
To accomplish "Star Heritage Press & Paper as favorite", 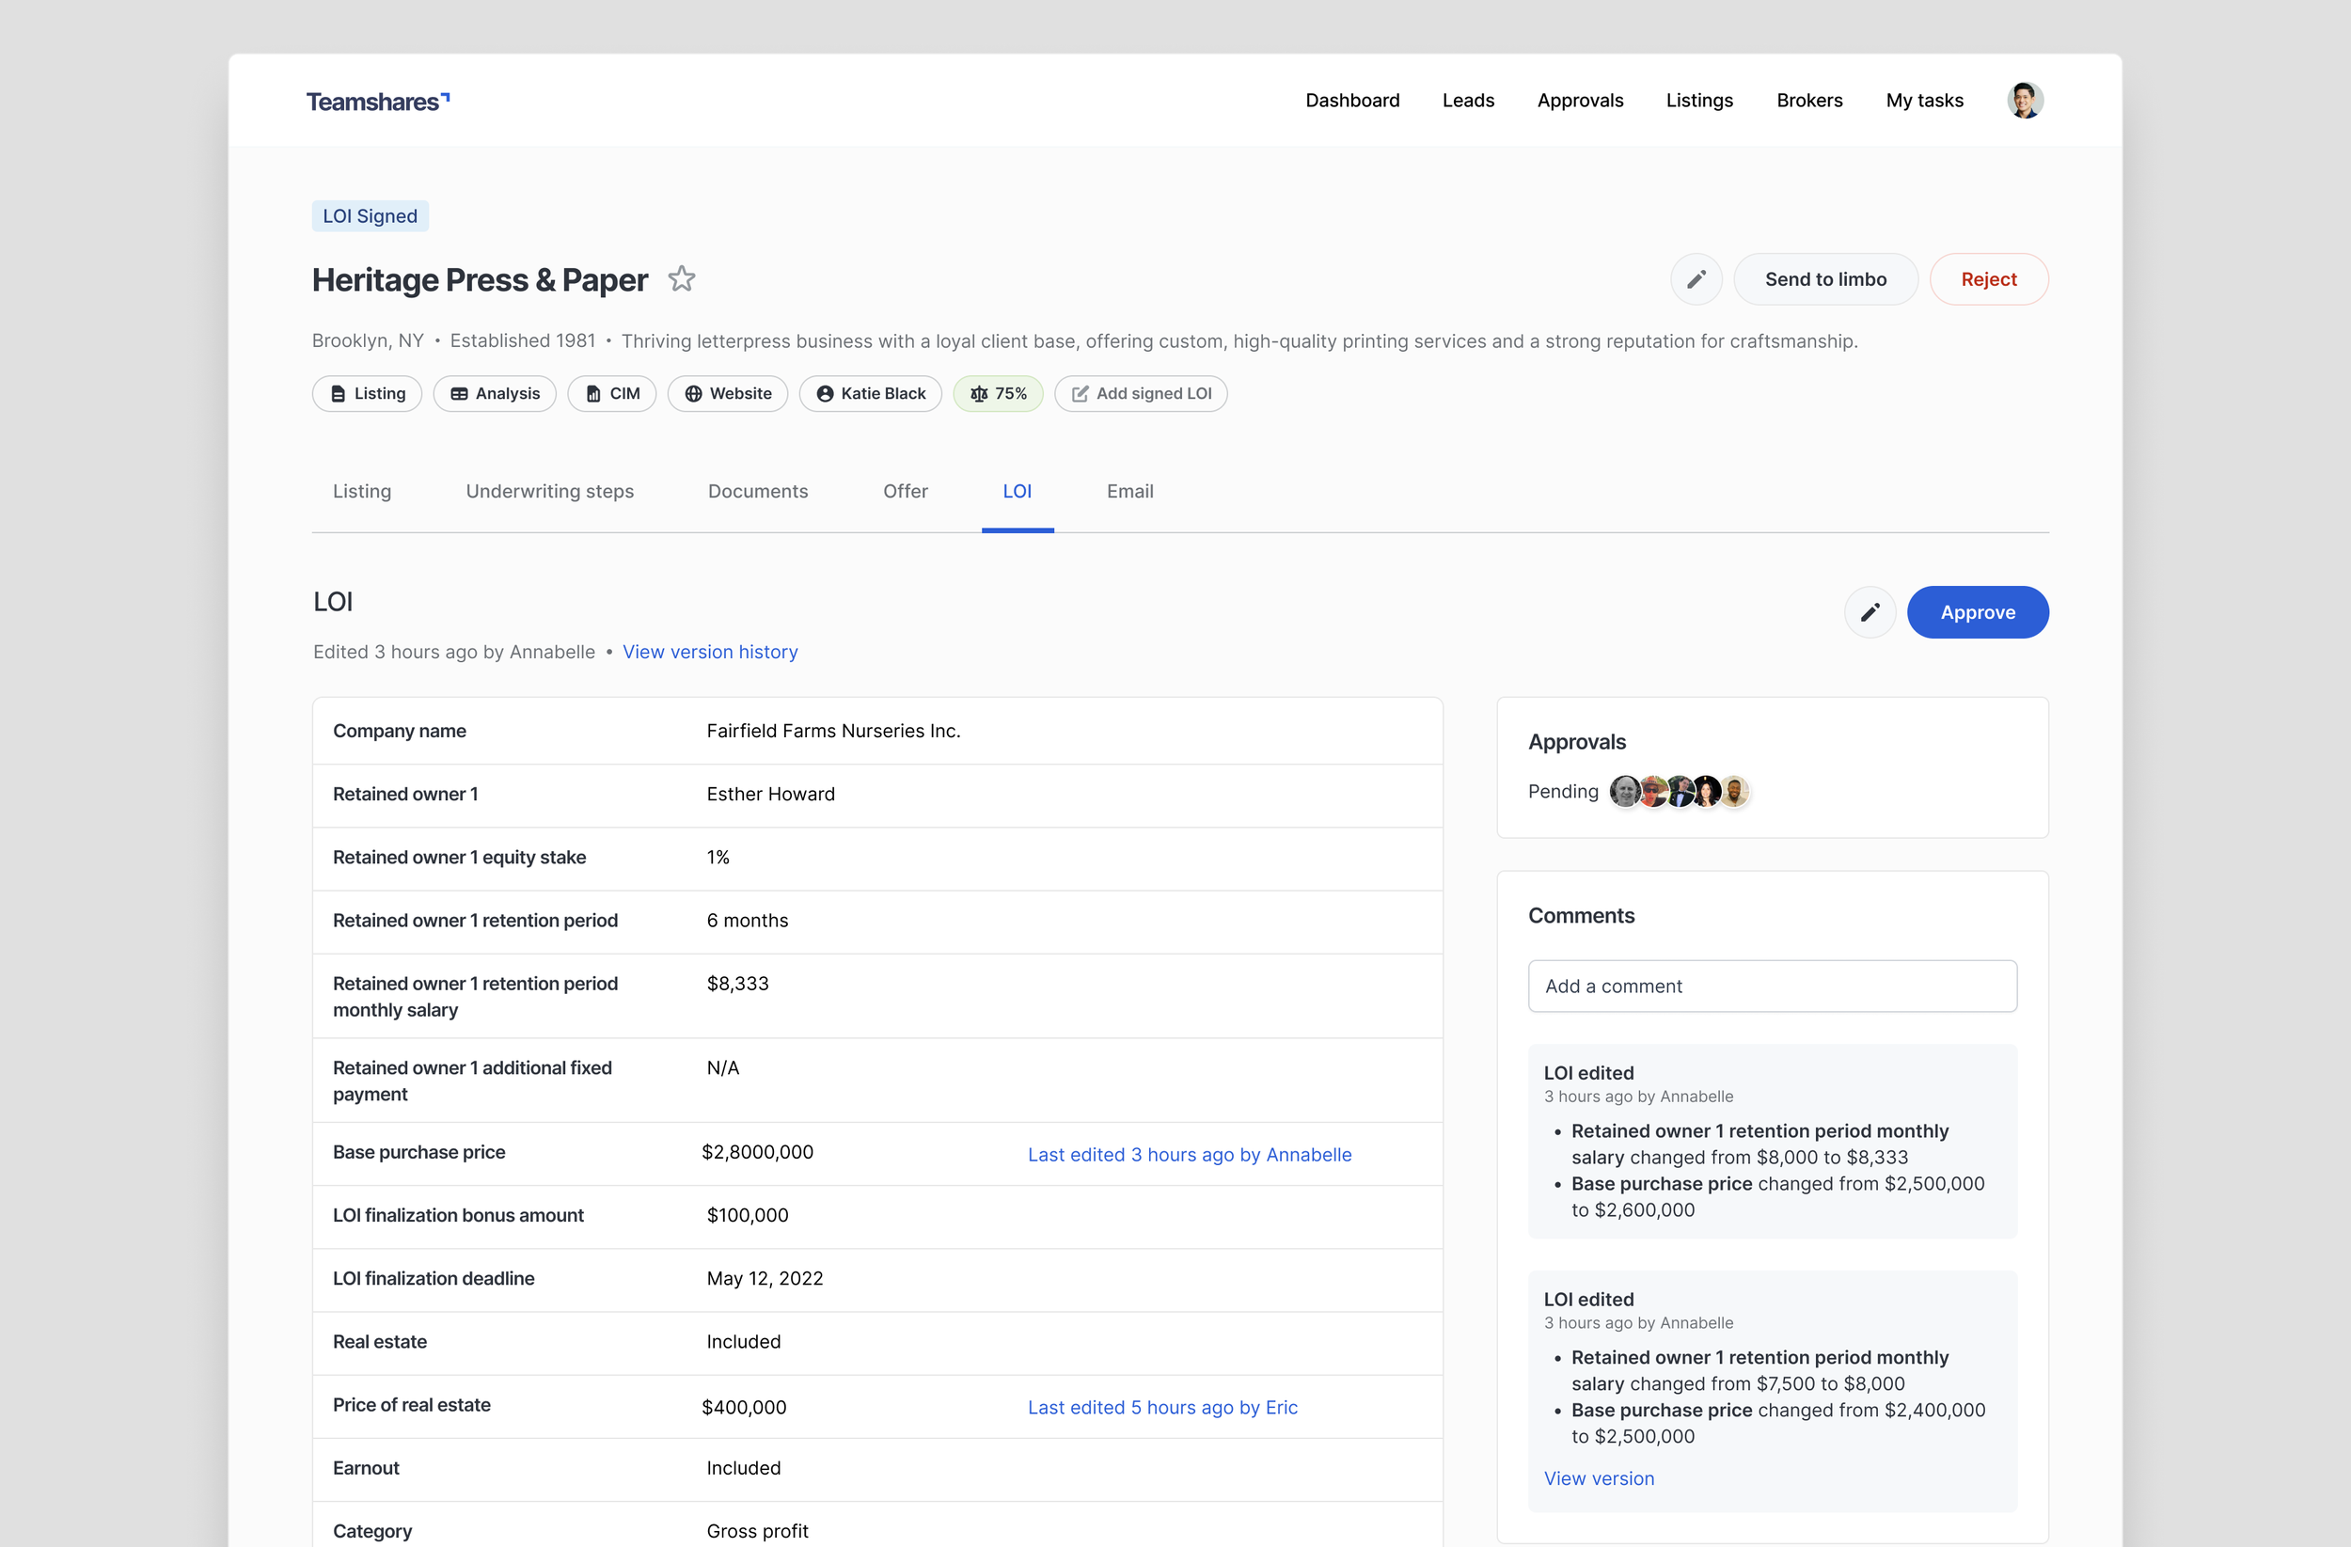I will pos(682,279).
